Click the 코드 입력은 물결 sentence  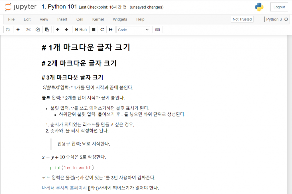coord(99,178)
